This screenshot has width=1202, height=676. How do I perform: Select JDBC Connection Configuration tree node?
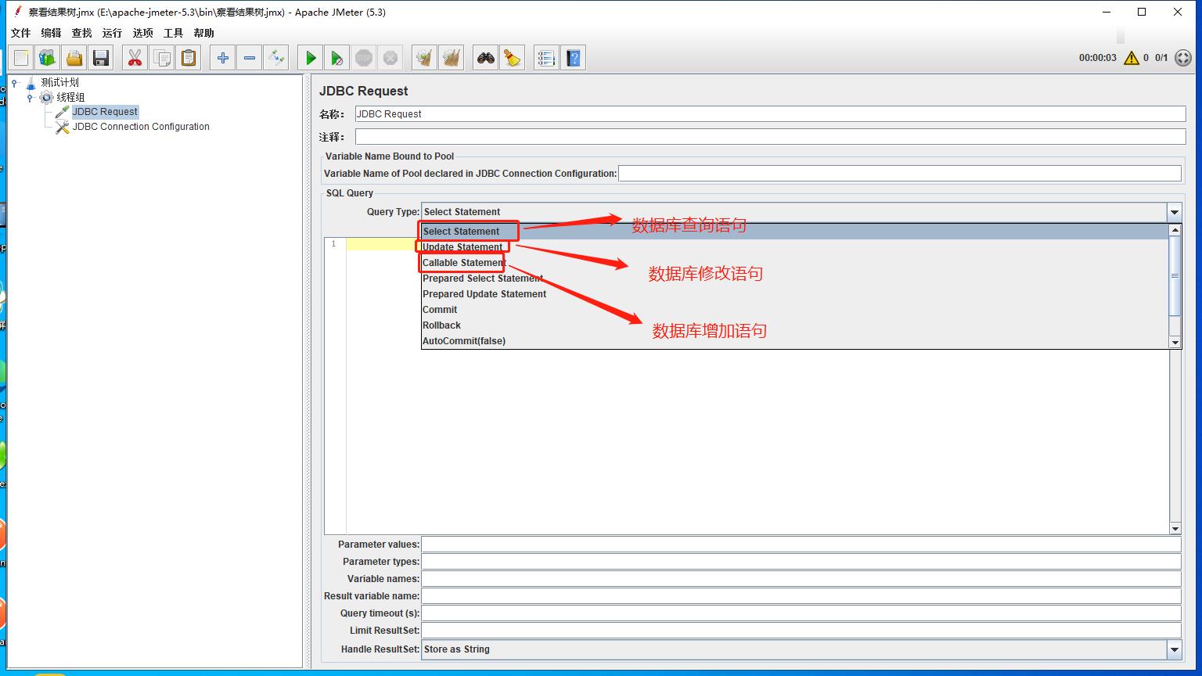coord(141,127)
